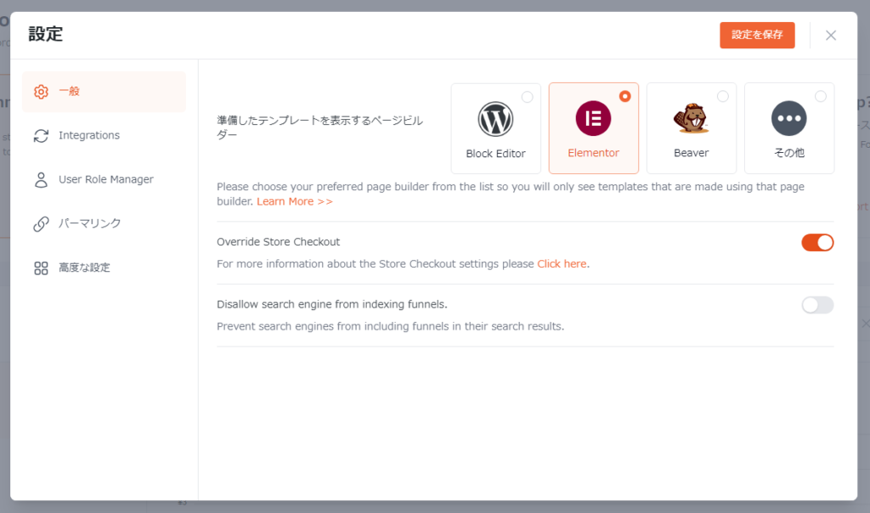This screenshot has height=513, width=870.
Task: Close the 設定 dialog
Action: click(831, 36)
